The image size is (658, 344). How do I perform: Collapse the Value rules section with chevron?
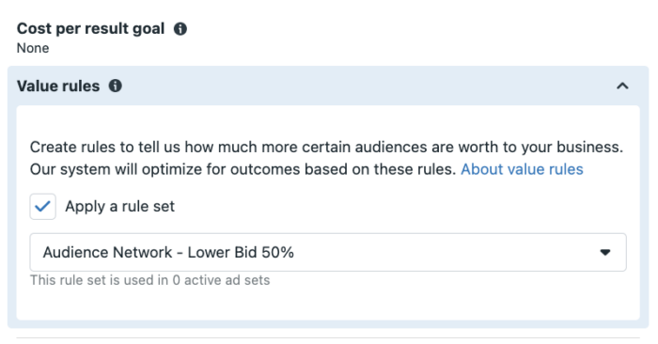(622, 86)
